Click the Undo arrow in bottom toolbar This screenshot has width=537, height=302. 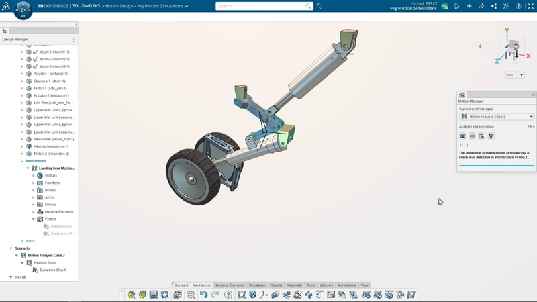click(x=203, y=295)
